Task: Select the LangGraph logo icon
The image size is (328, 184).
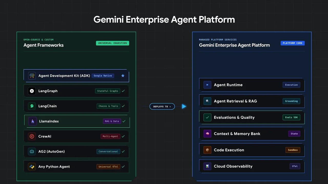Action: pos(32,91)
